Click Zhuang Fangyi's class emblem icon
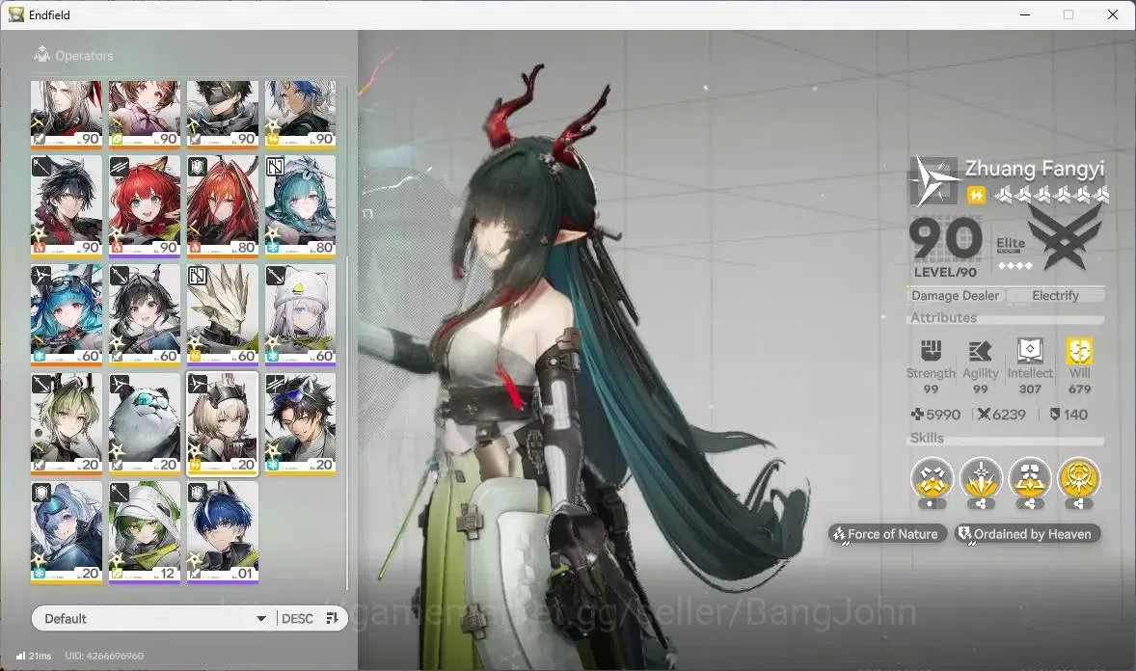1136x671 pixels. [x=933, y=180]
